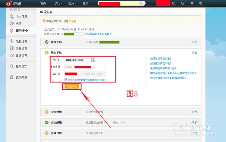
Task: Click 设置 link for 修改密码
Action: pyautogui.click(x=194, y=42)
